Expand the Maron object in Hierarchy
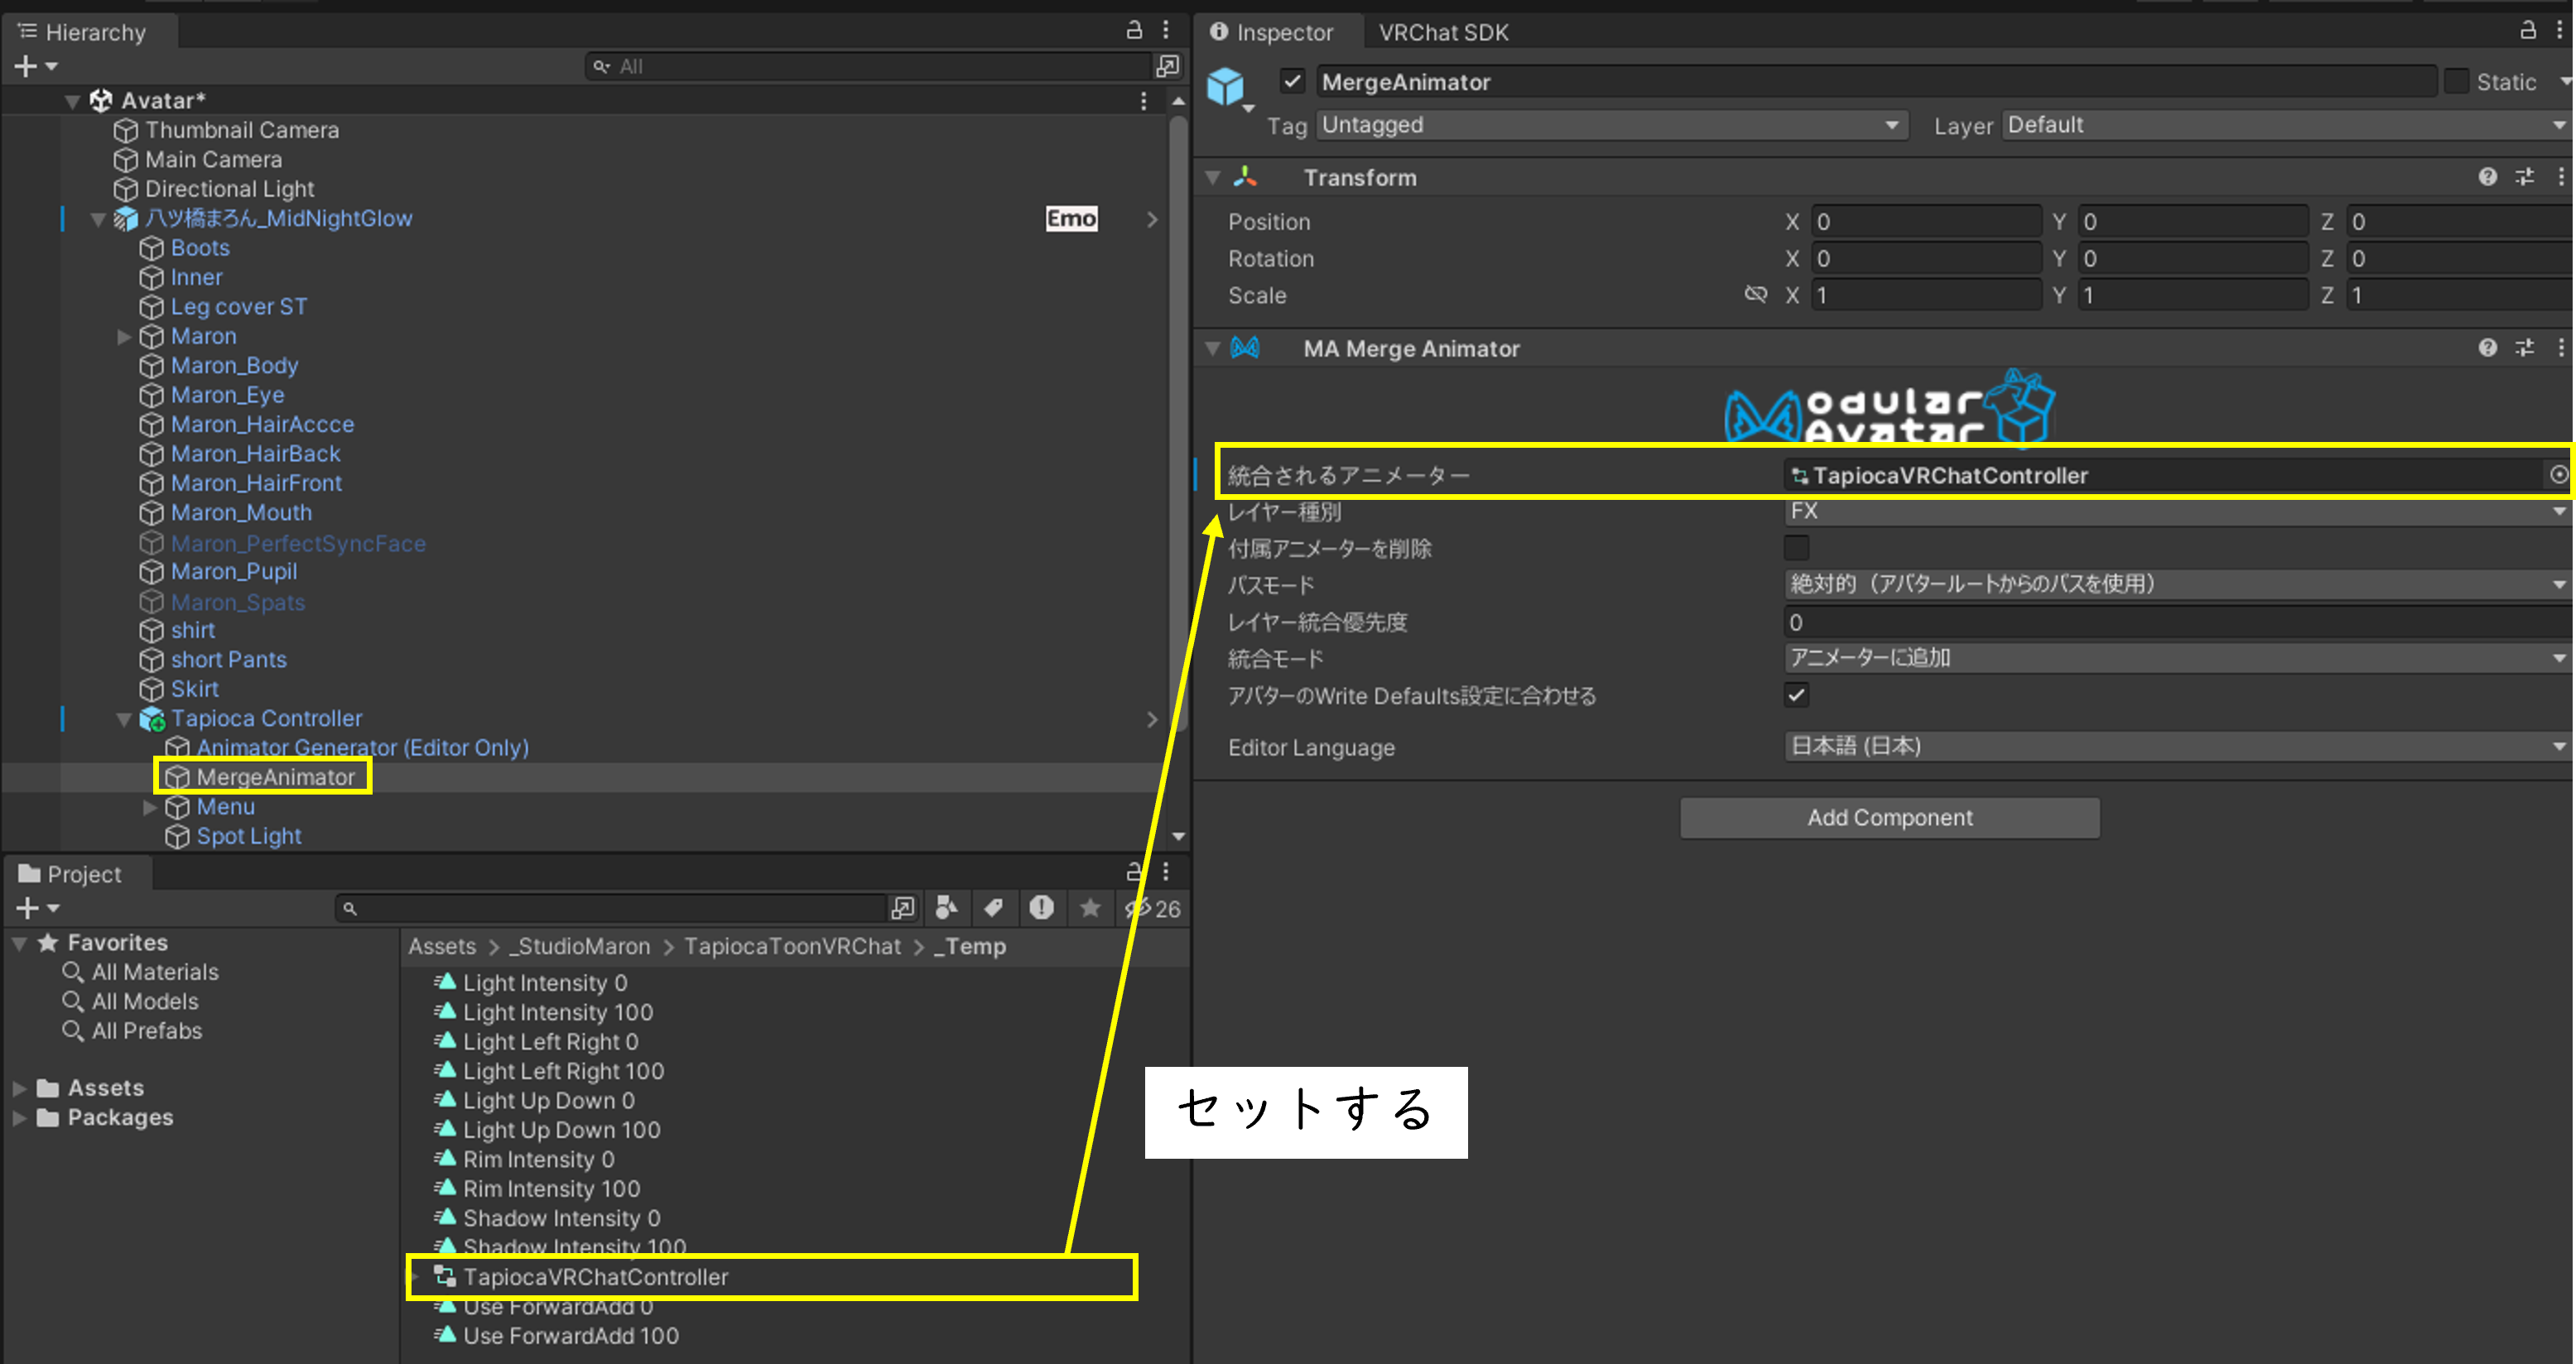Image resolution: width=2576 pixels, height=1364 pixels. tap(124, 337)
